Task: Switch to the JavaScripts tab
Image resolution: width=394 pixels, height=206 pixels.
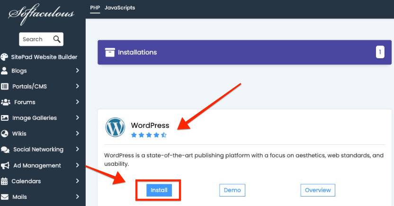Action: coord(120,8)
